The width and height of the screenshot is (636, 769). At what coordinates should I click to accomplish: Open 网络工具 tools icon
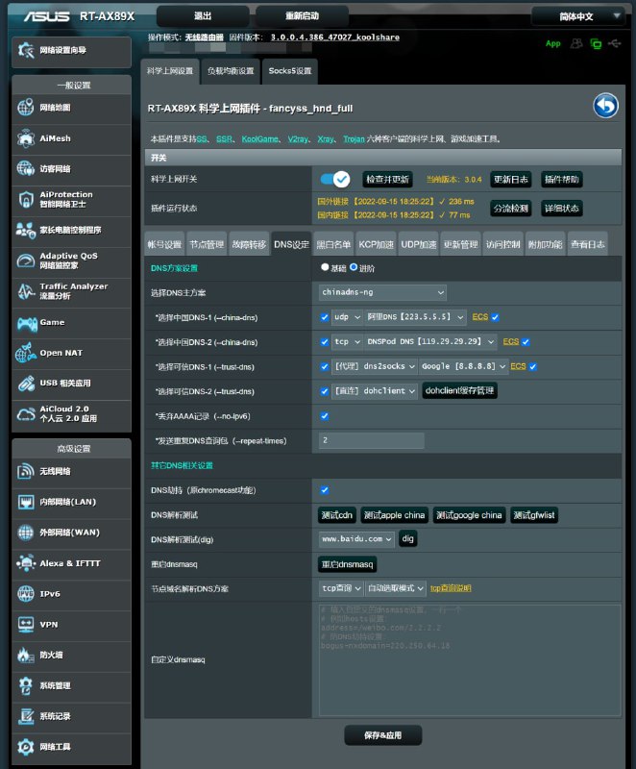point(26,747)
